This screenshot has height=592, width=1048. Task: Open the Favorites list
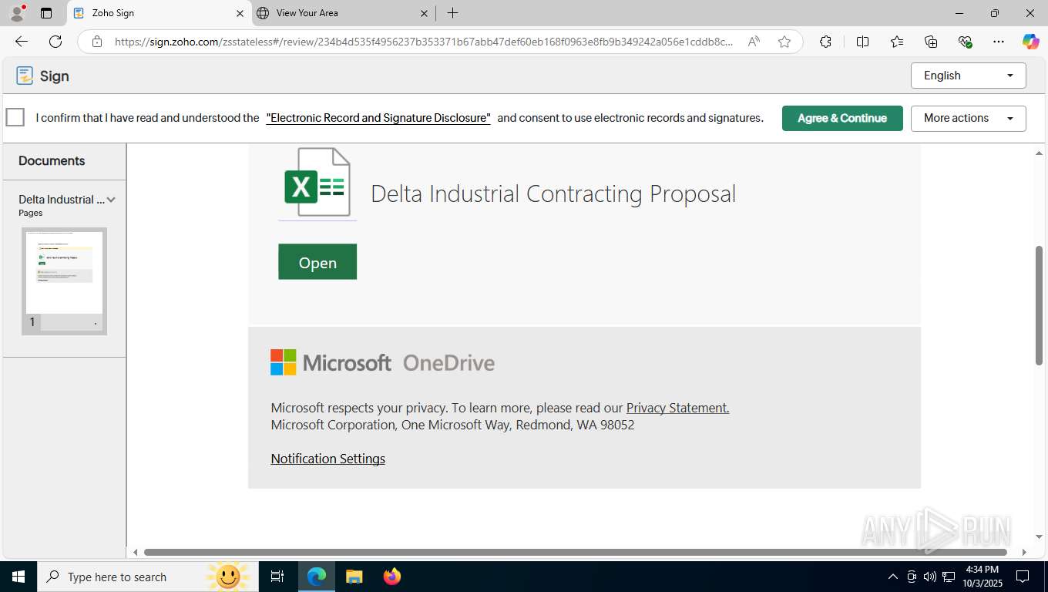point(897,42)
